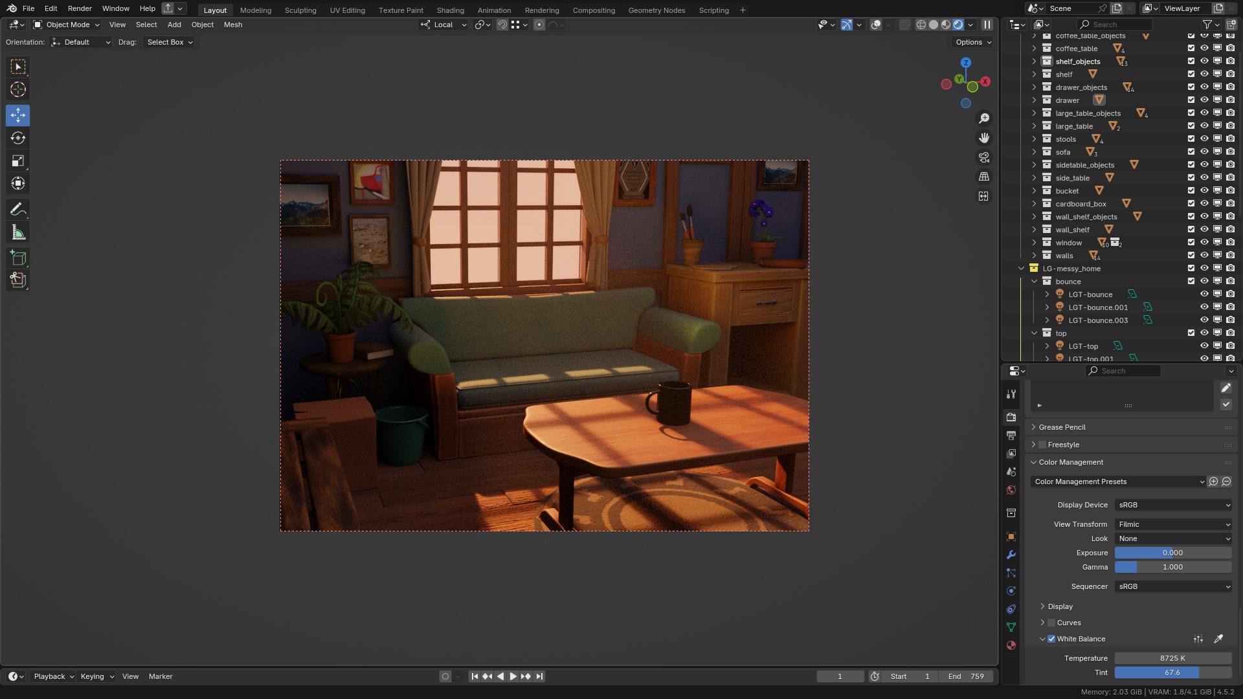Select the Measure tool
Image resolution: width=1243 pixels, height=699 pixels.
18,232
